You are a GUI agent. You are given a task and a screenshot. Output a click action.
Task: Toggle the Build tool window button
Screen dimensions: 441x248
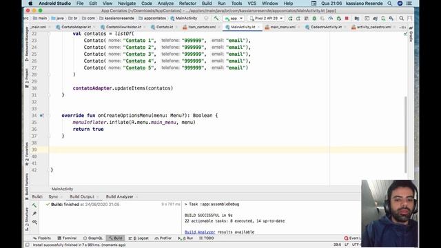pos(116,238)
